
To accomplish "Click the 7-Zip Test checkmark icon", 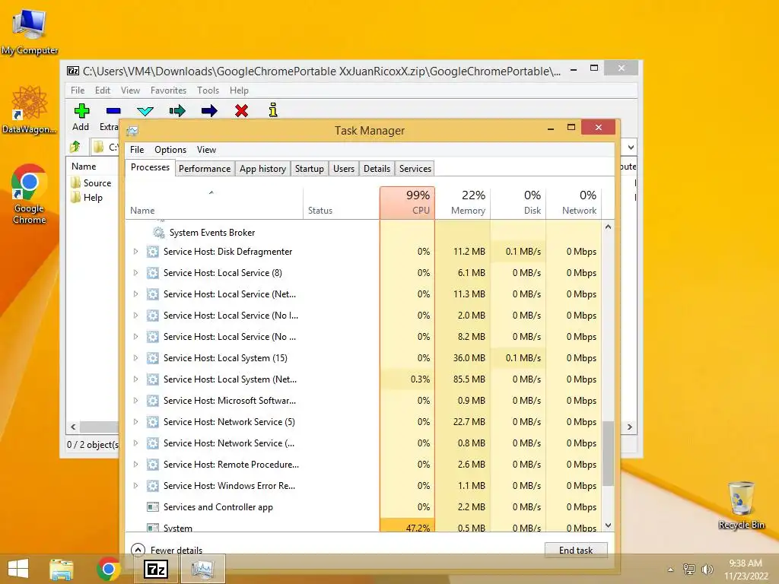I will 145,111.
